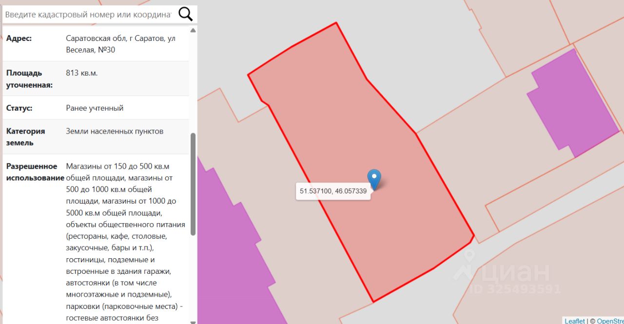The height and width of the screenshot is (324, 624).
Task: Click the Разрешенное использование label
Action: click(x=35, y=172)
